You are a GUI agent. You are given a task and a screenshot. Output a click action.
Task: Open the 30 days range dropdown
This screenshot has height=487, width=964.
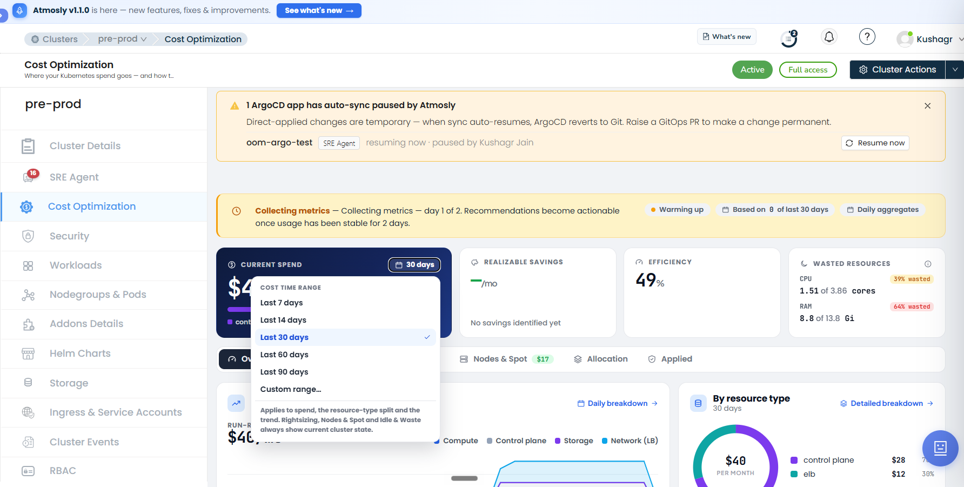tap(414, 265)
